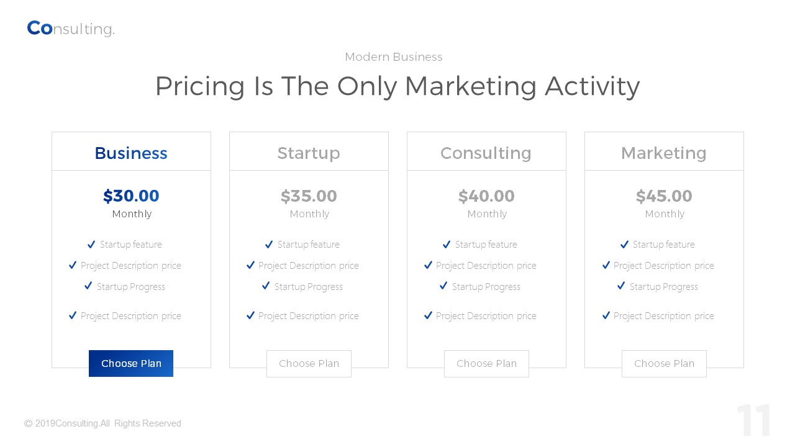Select the Marketing plan header
Image resolution: width=795 pixels, height=447 pixels.
[664, 153]
